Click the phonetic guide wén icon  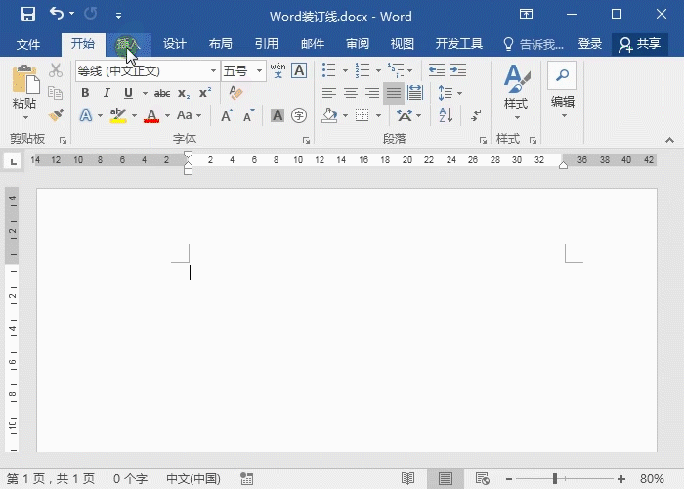click(278, 70)
